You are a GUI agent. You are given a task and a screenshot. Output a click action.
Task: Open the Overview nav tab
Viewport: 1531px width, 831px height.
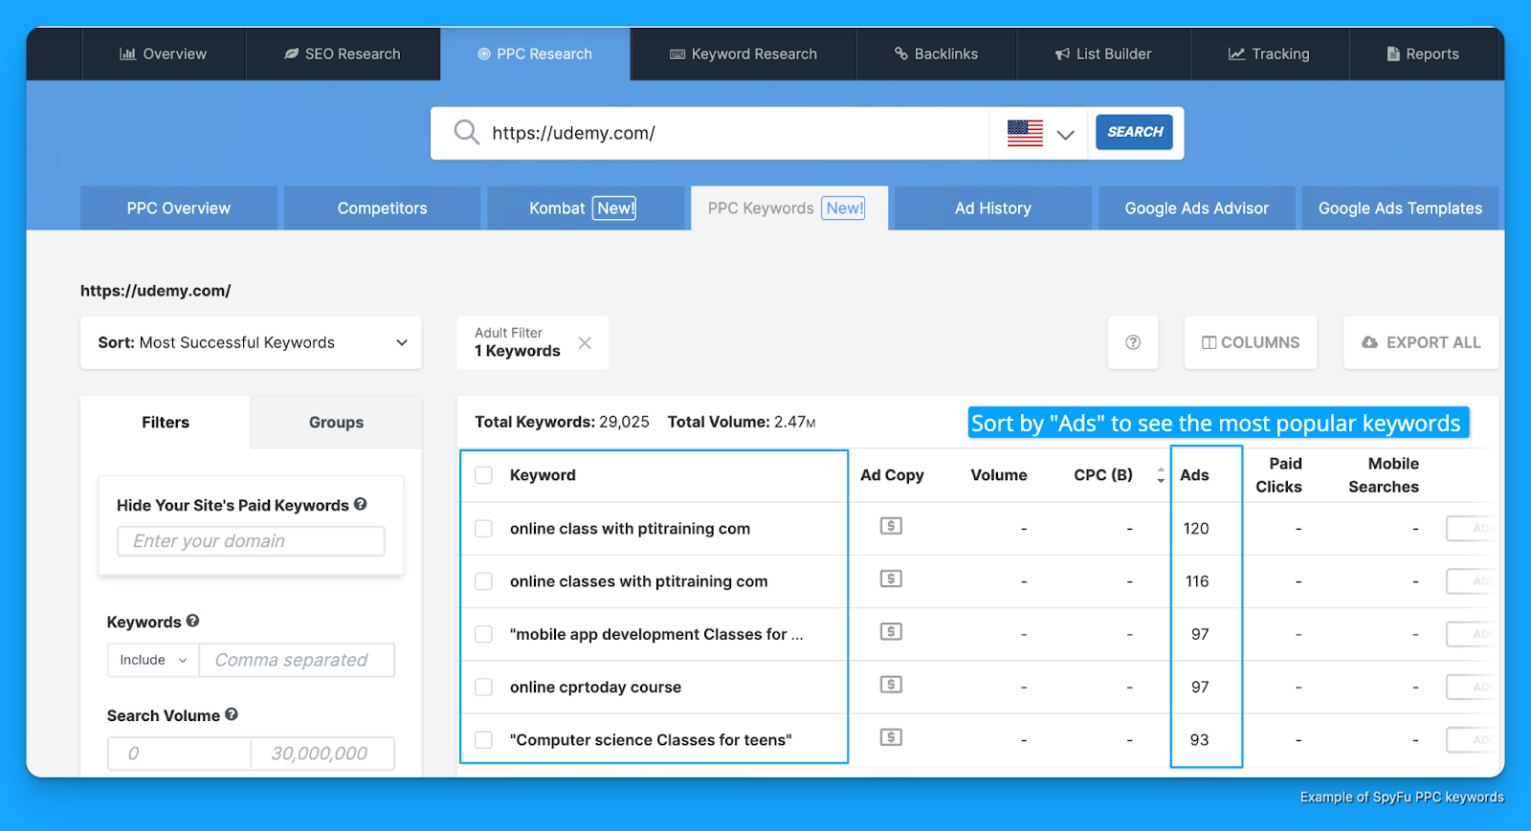point(163,54)
